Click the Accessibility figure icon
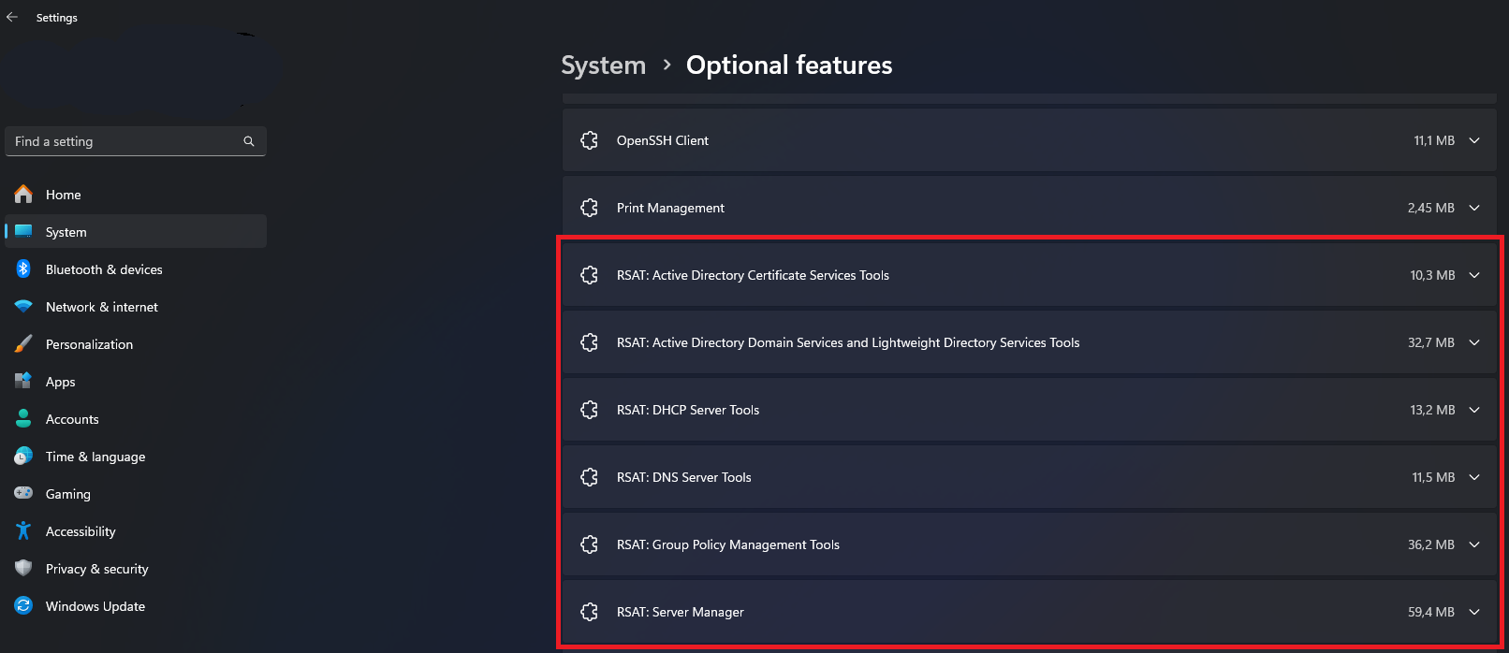The height and width of the screenshot is (653, 1509). click(x=23, y=530)
